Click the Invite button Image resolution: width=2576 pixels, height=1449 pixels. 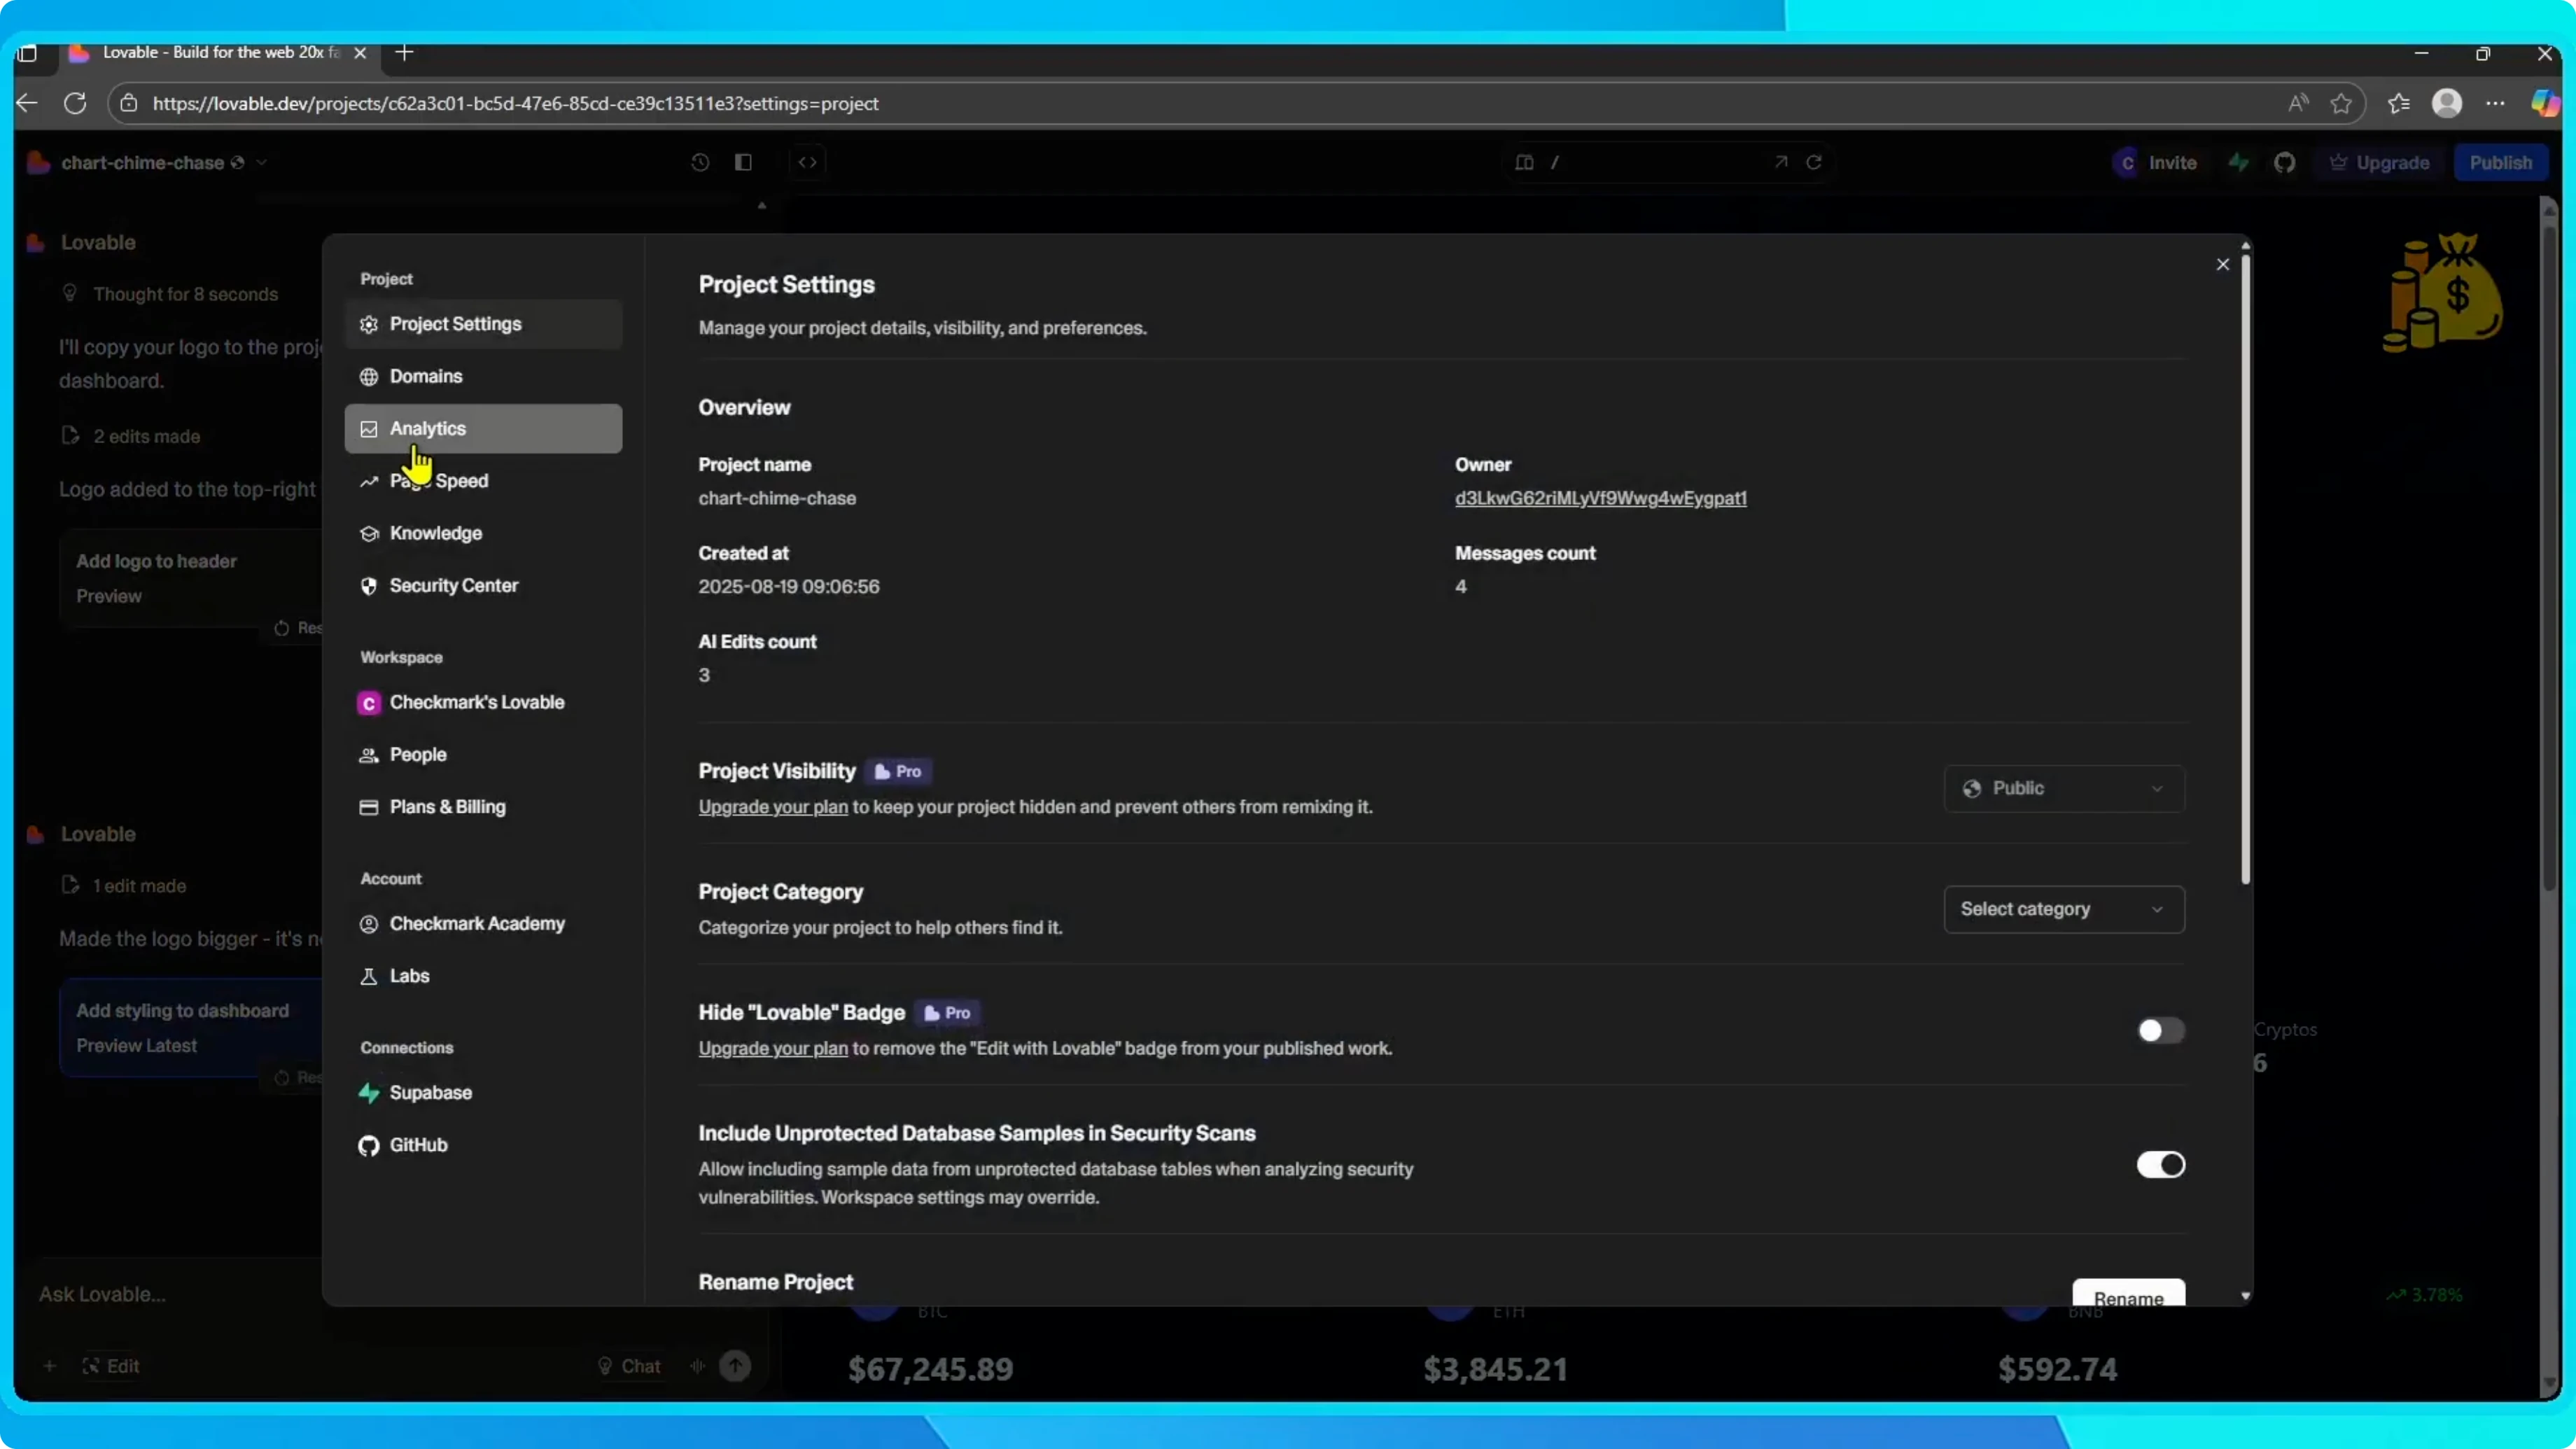[2156, 162]
